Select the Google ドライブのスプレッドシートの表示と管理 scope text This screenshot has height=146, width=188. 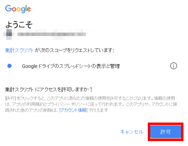click(x=71, y=66)
